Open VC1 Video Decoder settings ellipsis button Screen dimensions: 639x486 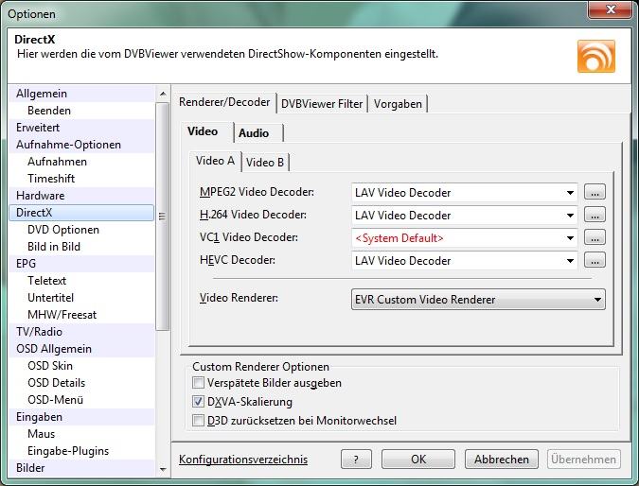coord(595,237)
